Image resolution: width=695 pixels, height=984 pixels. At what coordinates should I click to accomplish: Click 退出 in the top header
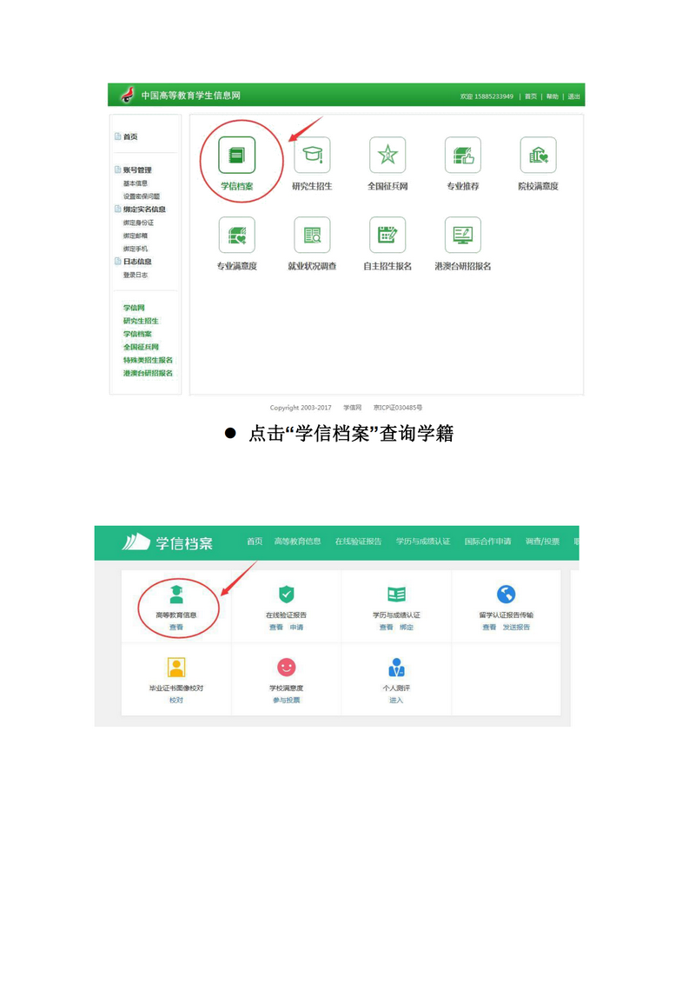click(x=573, y=96)
